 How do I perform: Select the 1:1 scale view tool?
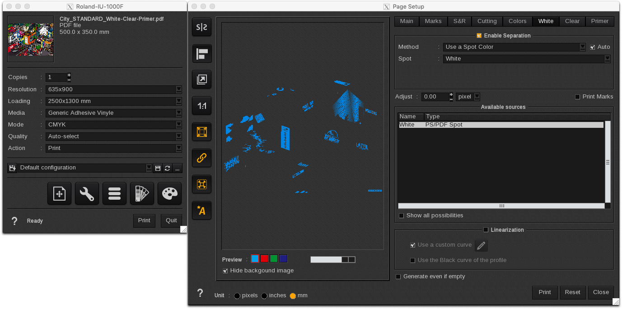(x=201, y=106)
